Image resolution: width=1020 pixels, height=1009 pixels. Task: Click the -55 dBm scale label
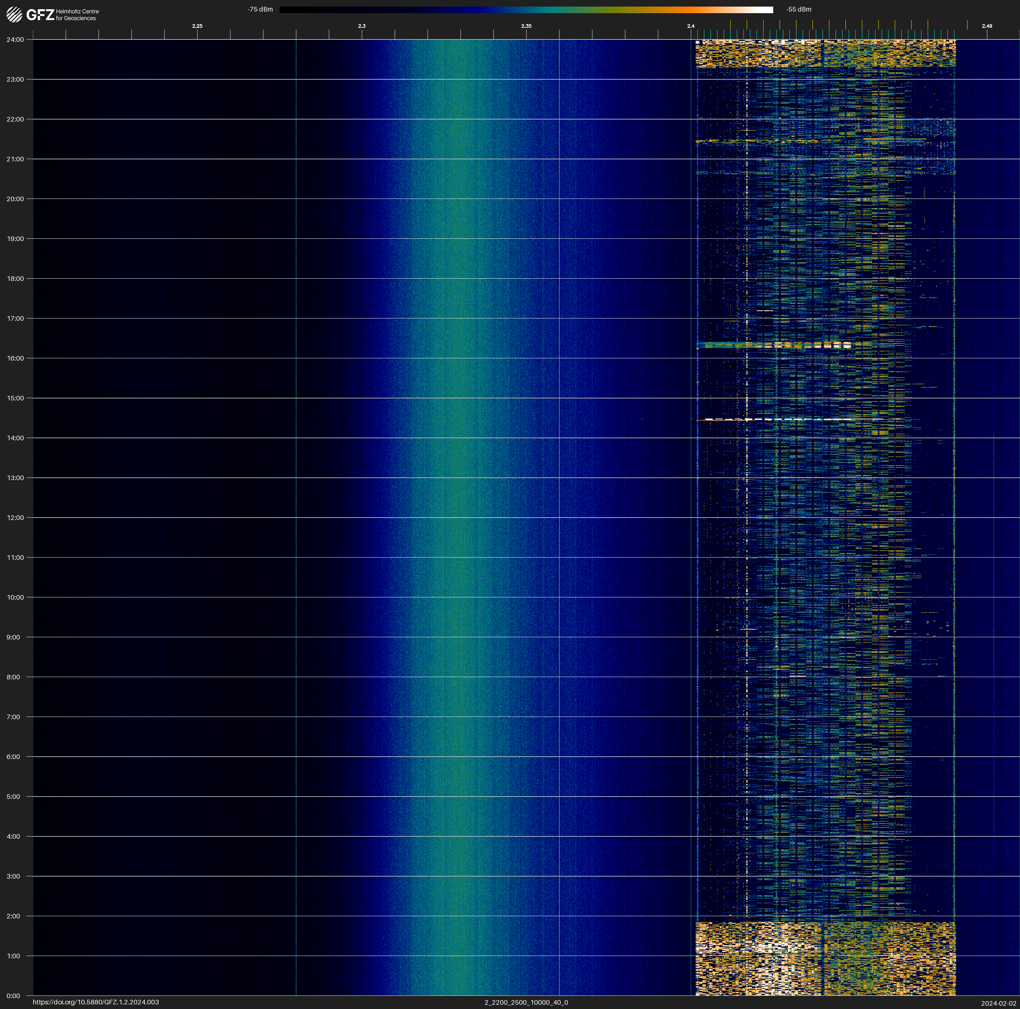pyautogui.click(x=799, y=10)
